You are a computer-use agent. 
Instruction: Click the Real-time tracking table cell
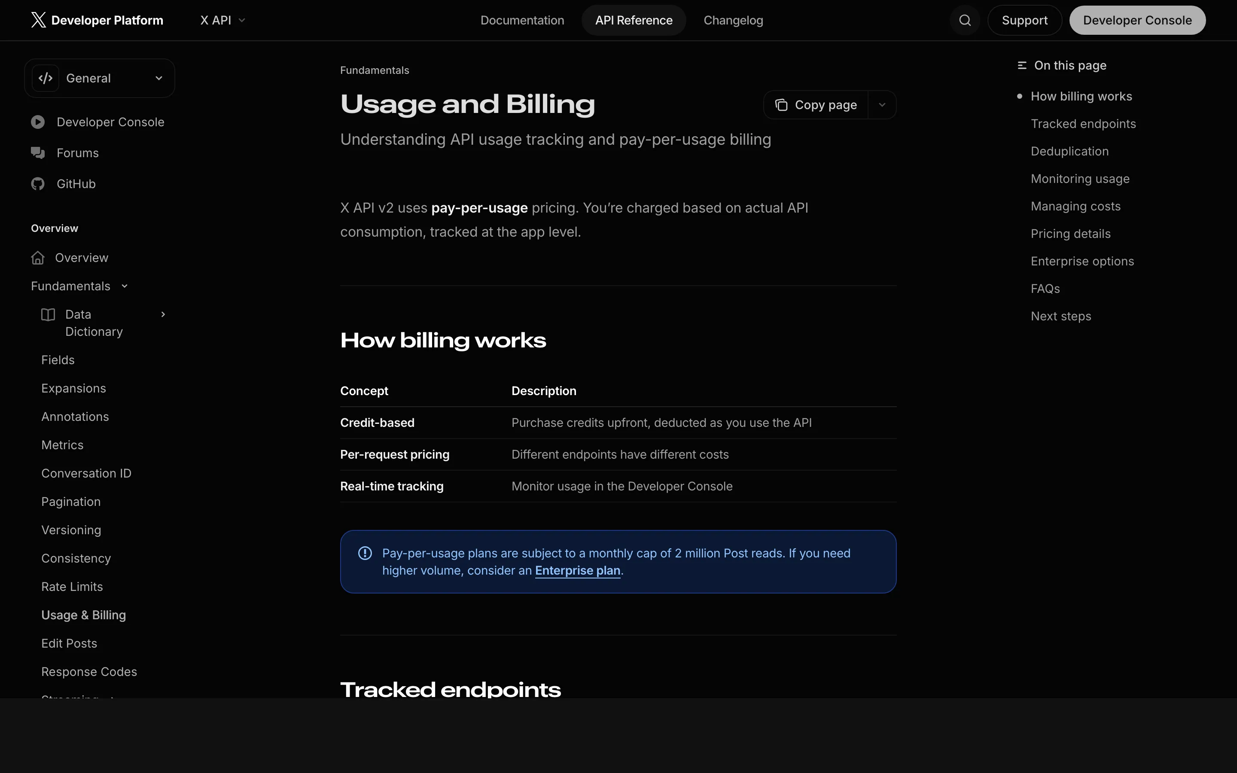click(x=392, y=486)
